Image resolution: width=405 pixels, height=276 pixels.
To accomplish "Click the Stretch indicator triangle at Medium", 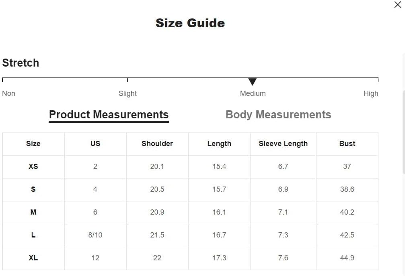I will coord(252,82).
